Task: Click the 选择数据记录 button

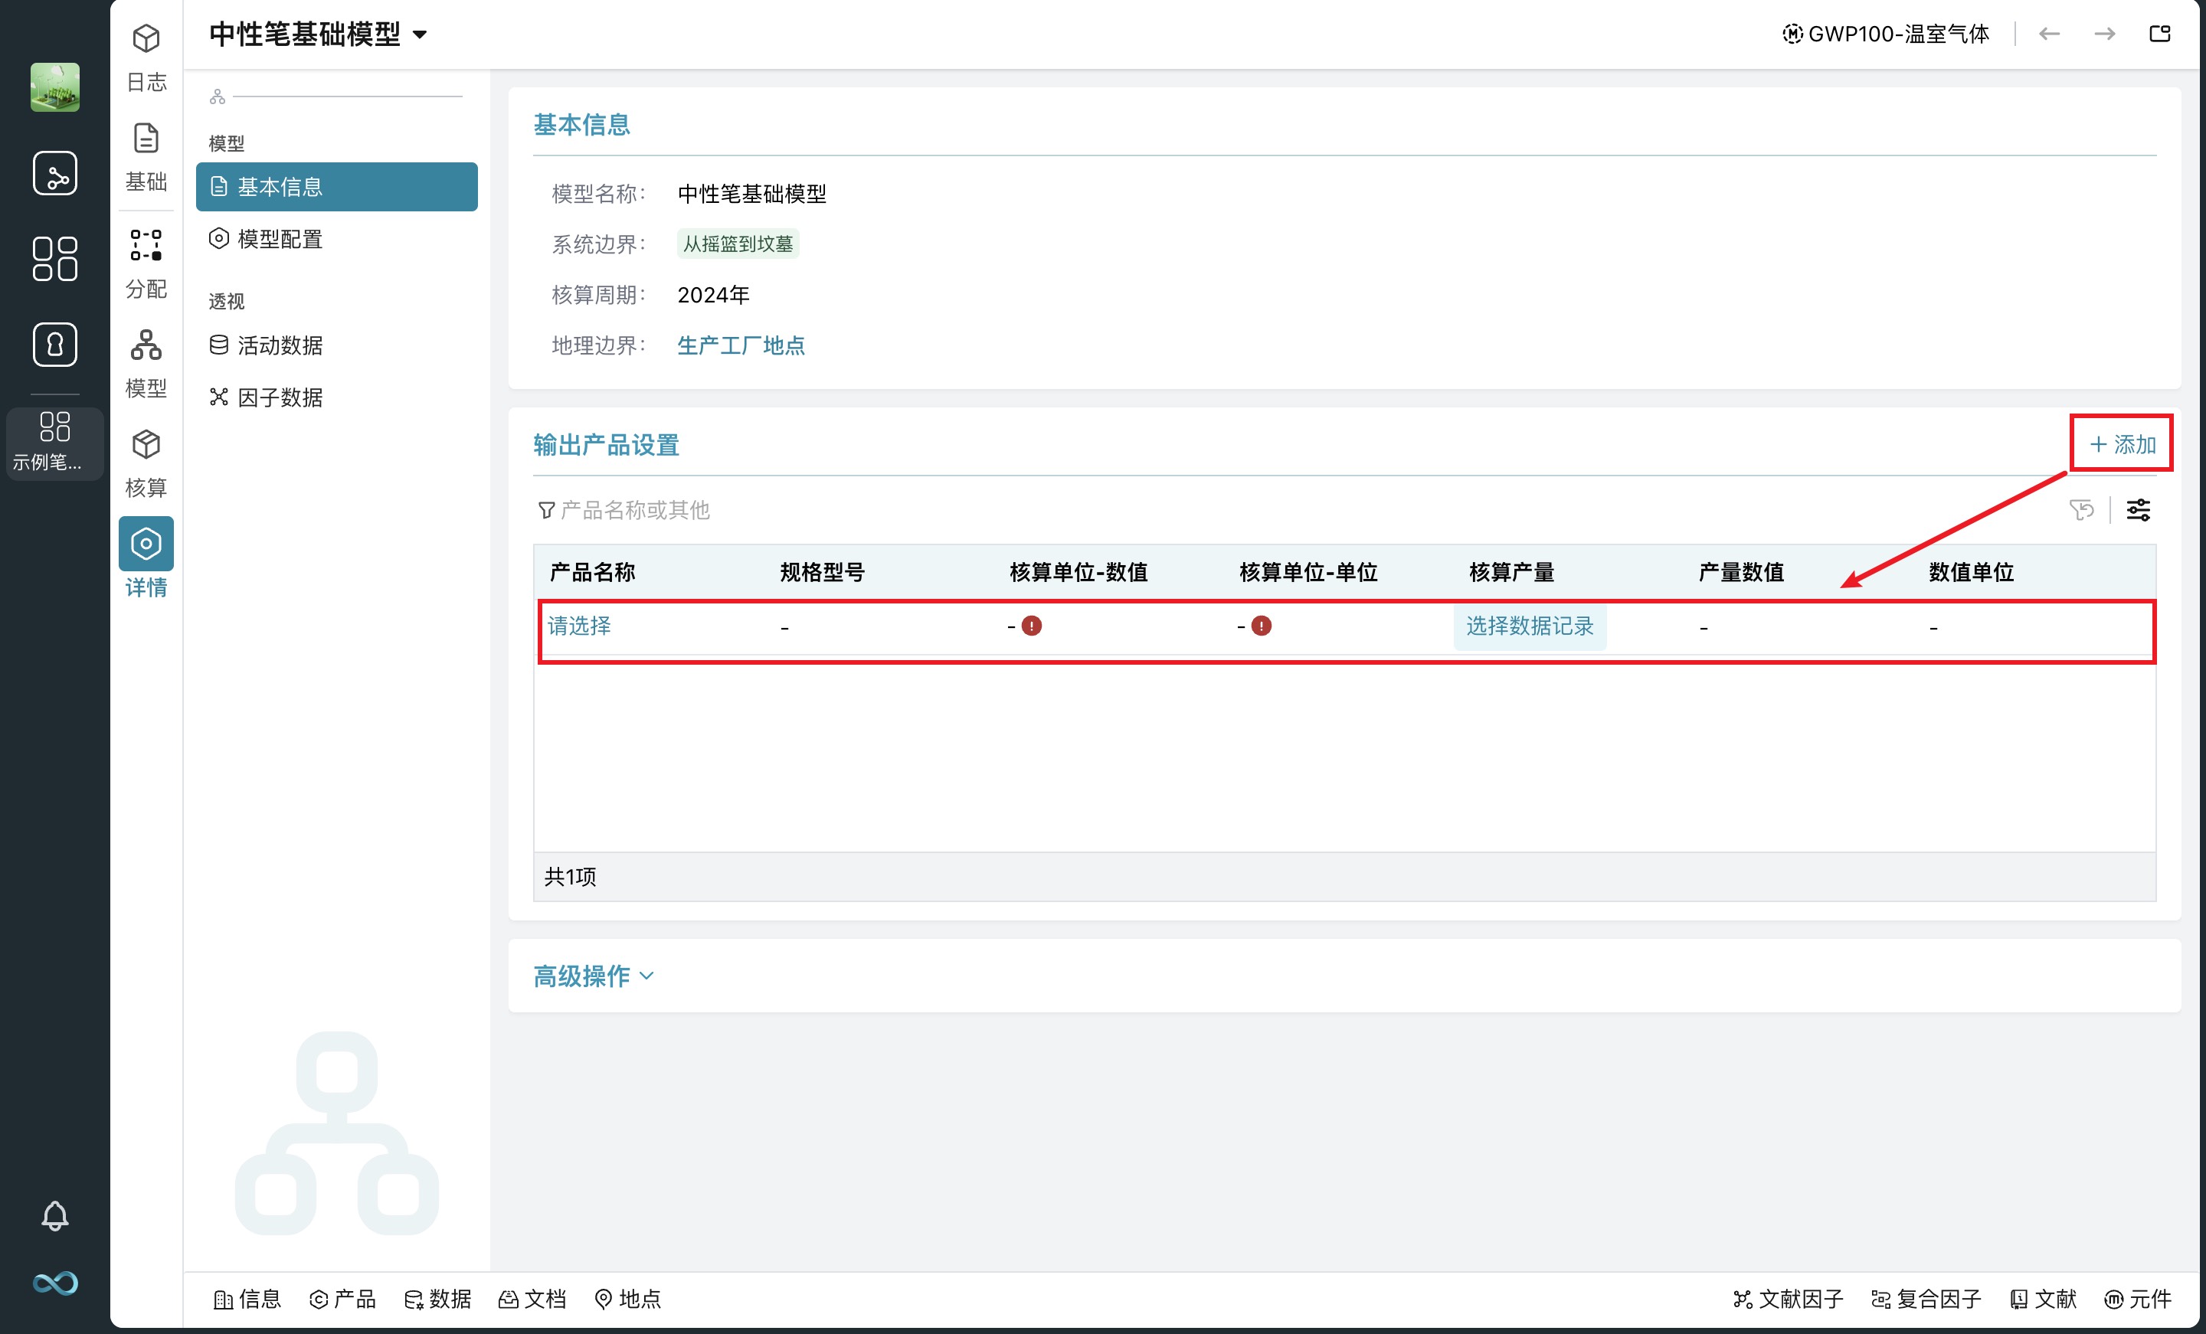Action: tap(1529, 626)
